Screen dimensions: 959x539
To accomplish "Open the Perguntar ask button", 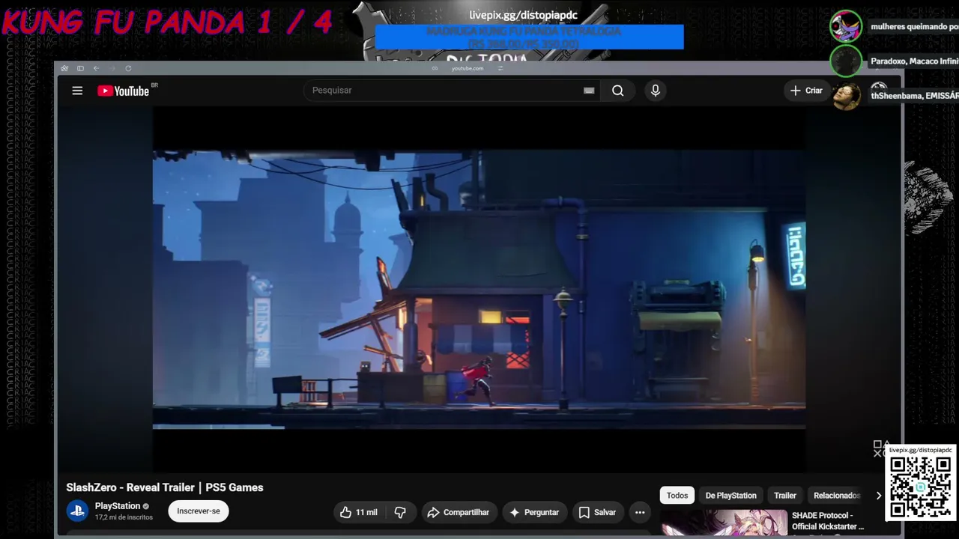I will click(534, 512).
